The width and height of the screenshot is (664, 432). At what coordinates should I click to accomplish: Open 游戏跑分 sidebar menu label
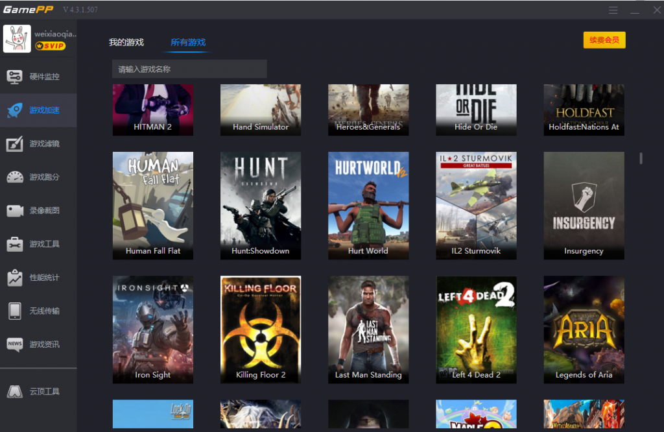coord(45,177)
